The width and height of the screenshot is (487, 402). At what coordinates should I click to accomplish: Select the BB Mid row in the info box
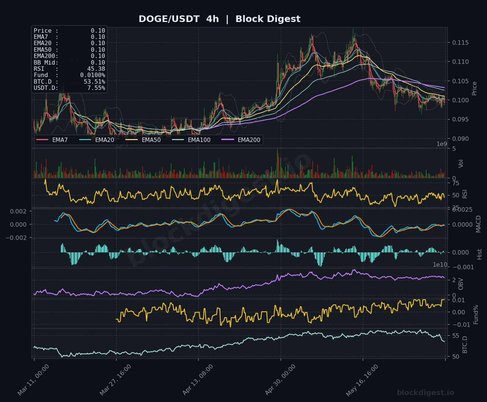[x=69, y=63]
